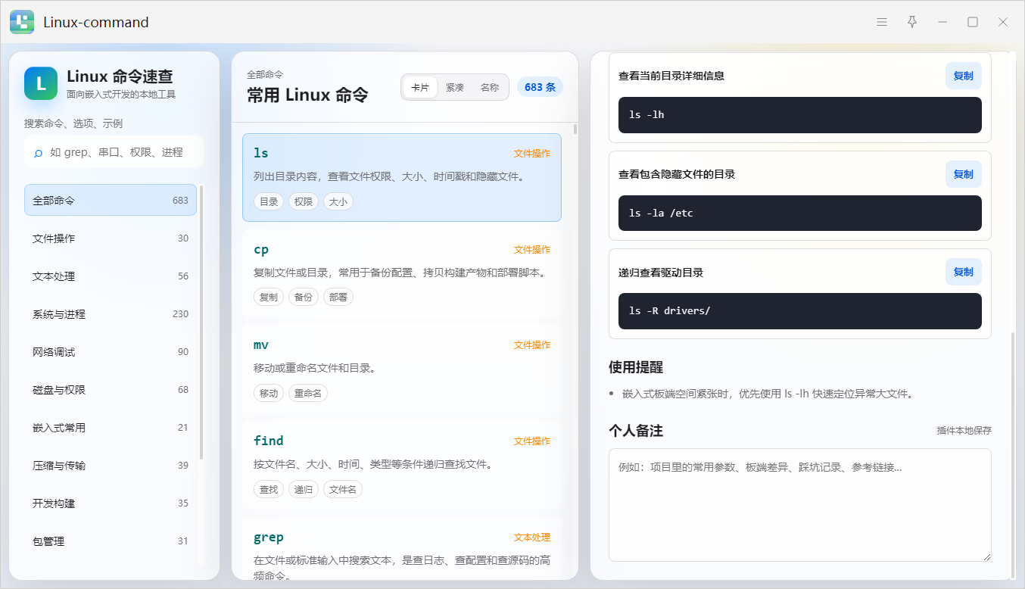Open the 磁盘与权限 category
This screenshot has height=589, width=1025.
[x=111, y=390]
